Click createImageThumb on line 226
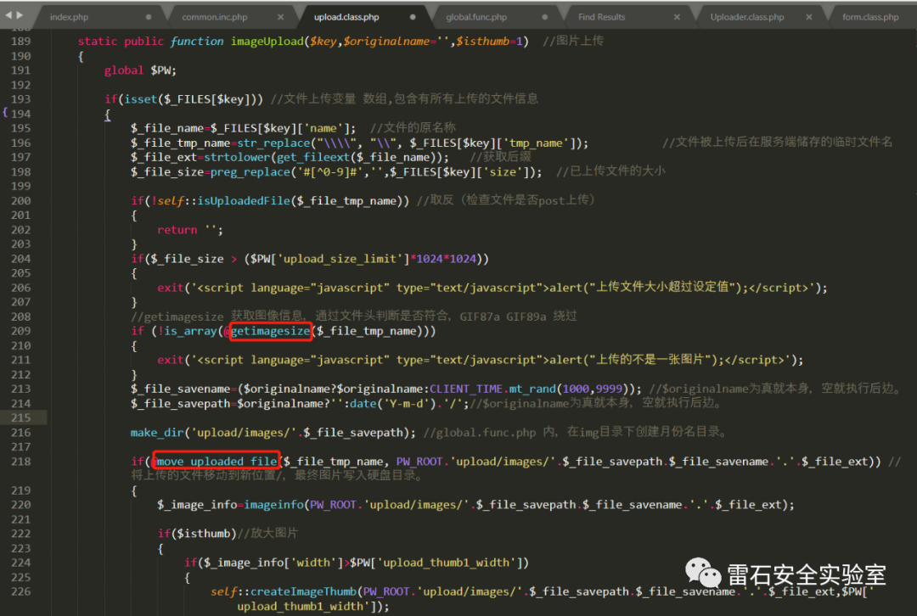 pyautogui.click(x=303, y=592)
